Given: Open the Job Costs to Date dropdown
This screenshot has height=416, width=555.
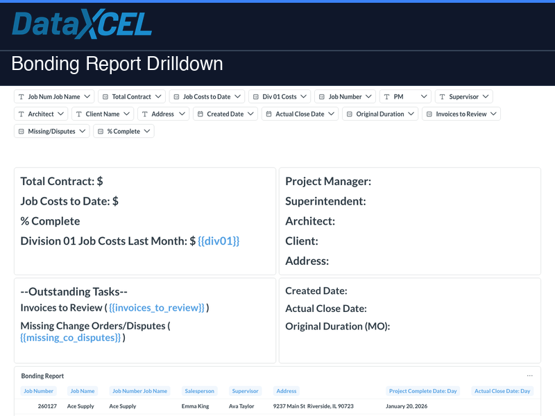Looking at the screenshot, I should pyautogui.click(x=237, y=97).
